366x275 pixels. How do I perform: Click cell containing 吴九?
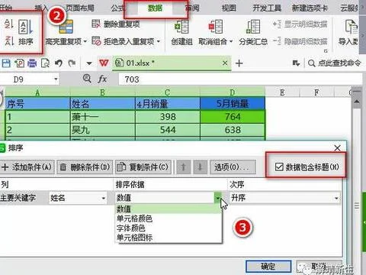(102, 130)
